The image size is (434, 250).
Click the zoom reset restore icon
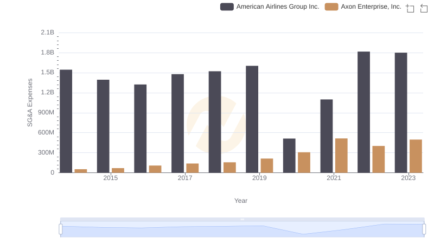[x=424, y=8]
